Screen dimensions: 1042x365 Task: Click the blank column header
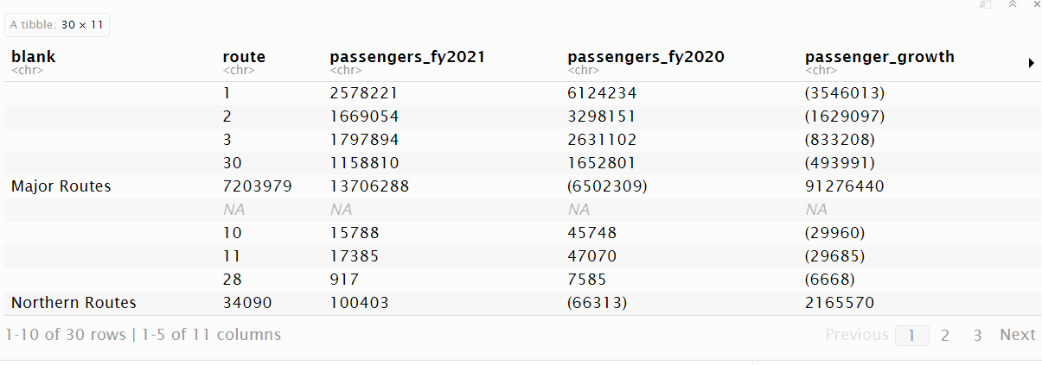pos(34,57)
